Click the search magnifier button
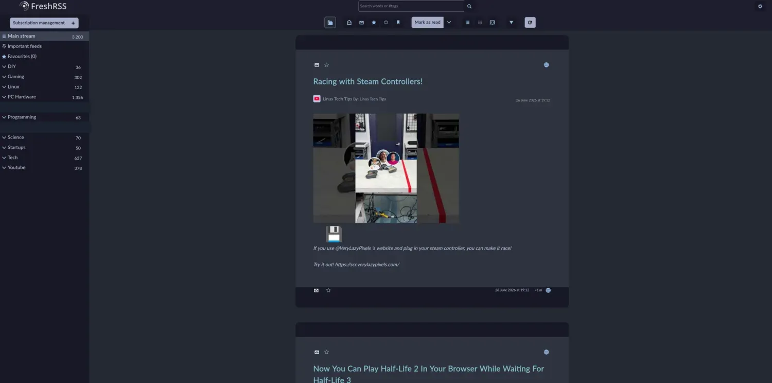The height and width of the screenshot is (383, 772). pos(469,6)
